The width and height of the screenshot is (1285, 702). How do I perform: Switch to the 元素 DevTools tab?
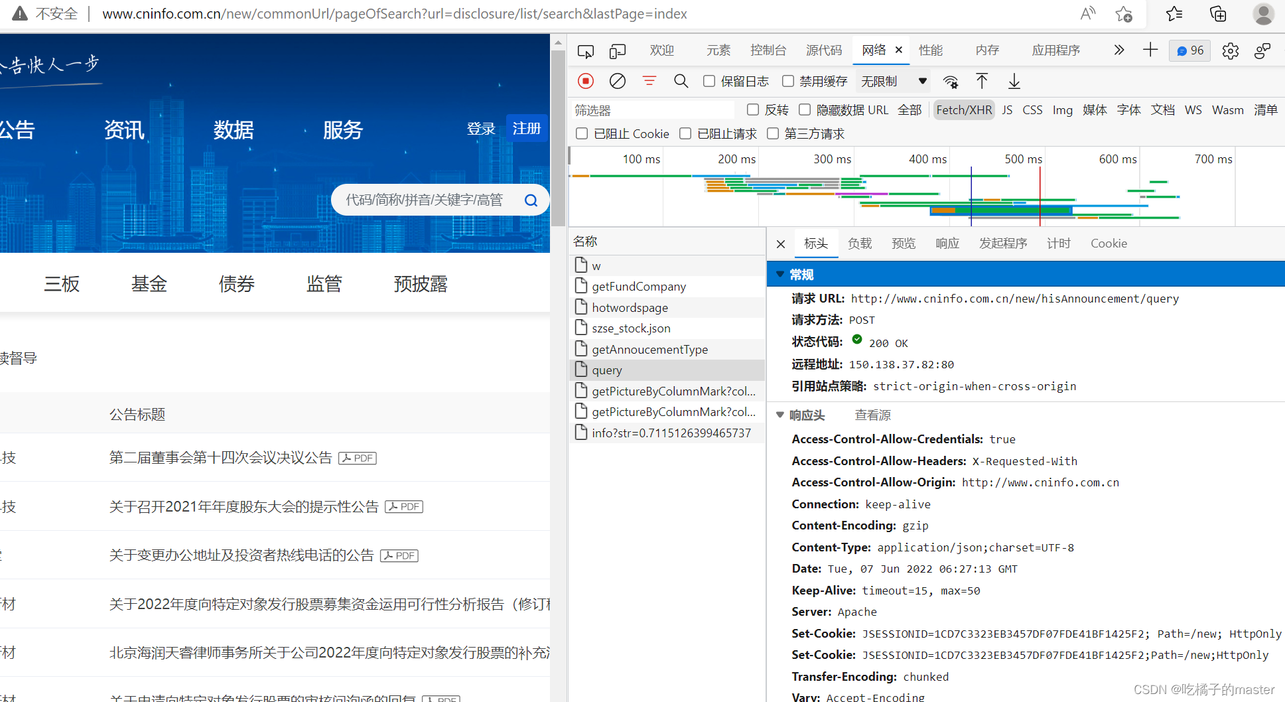tap(718, 50)
